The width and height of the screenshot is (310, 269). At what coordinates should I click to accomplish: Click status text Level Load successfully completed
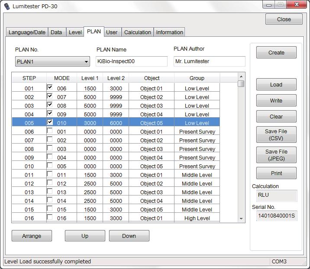48,262
